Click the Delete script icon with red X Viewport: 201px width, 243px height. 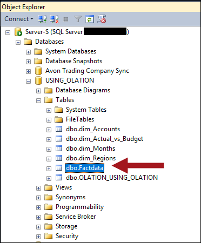point(102,19)
